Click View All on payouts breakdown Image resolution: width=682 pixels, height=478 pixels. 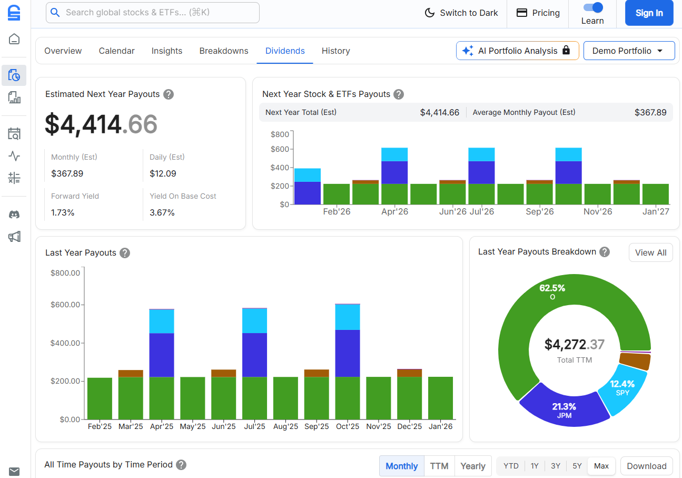point(650,252)
